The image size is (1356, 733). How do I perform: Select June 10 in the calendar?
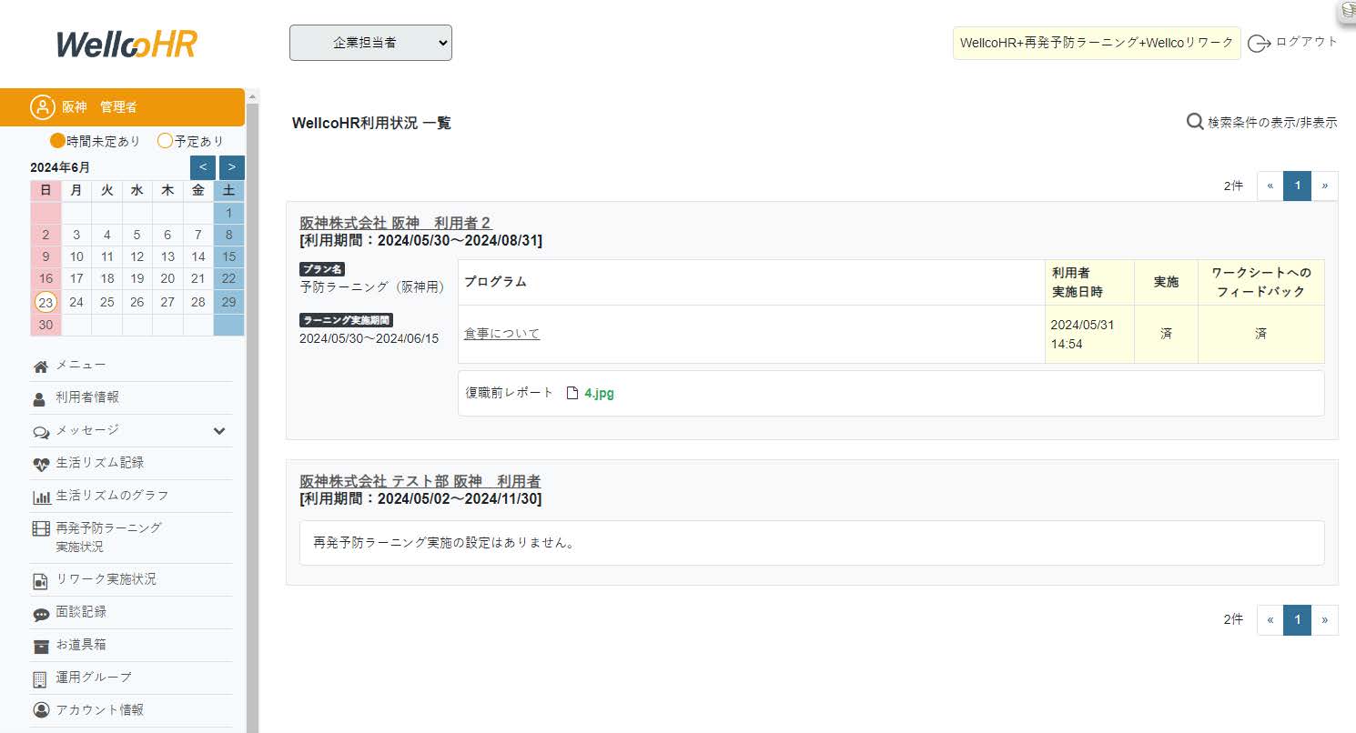[76, 256]
